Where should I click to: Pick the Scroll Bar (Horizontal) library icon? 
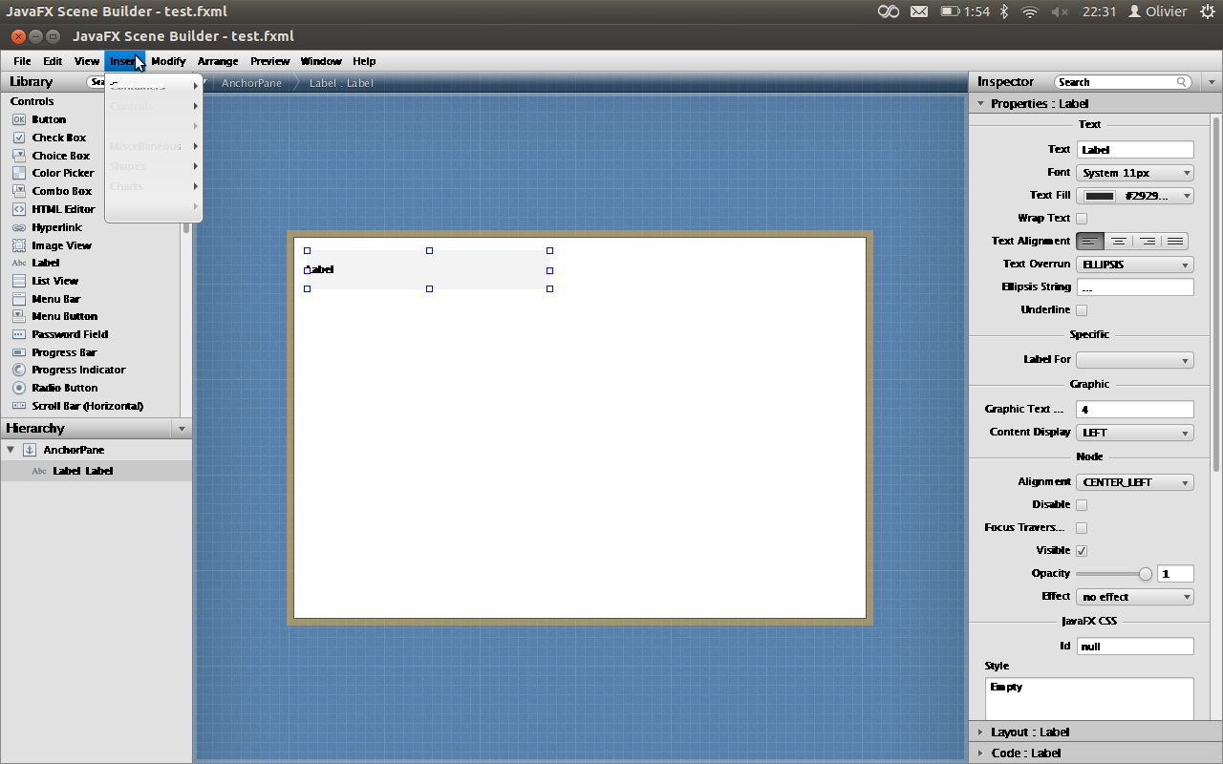[x=19, y=406]
